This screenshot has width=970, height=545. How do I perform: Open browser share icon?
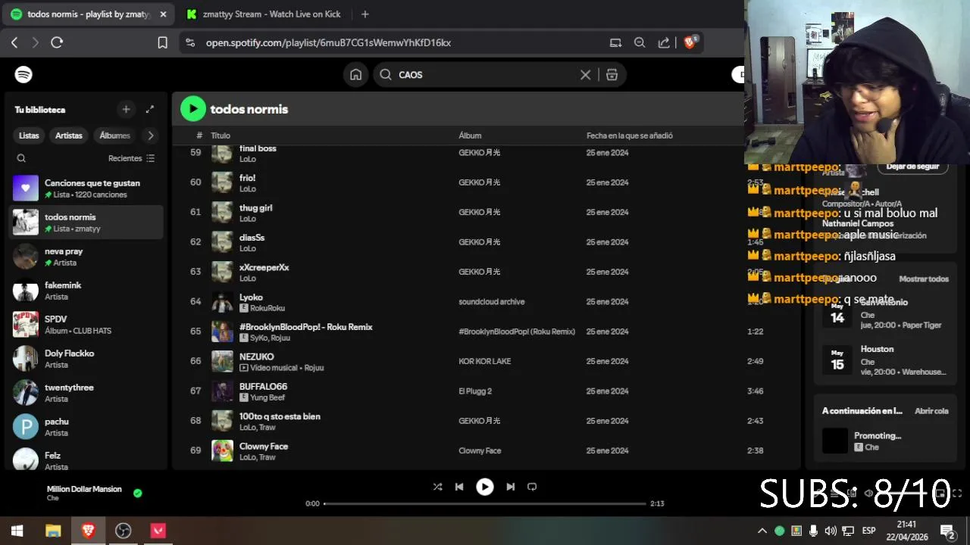point(664,42)
